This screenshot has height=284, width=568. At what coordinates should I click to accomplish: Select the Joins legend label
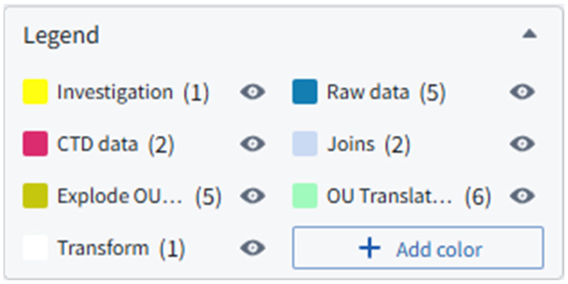351,144
